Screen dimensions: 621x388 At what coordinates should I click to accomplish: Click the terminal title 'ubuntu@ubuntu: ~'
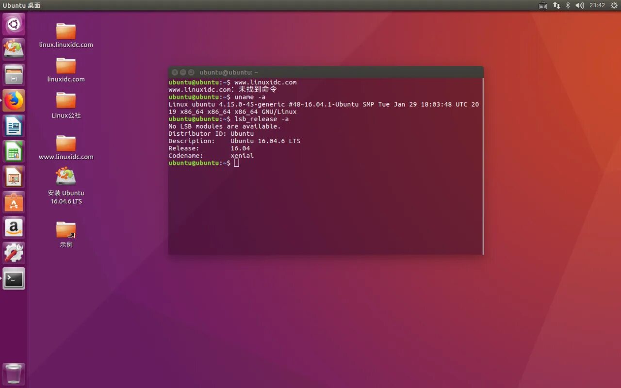(229, 72)
